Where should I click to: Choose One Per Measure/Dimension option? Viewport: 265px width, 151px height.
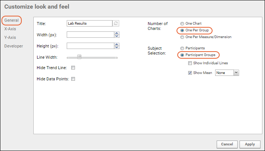click(x=182, y=37)
